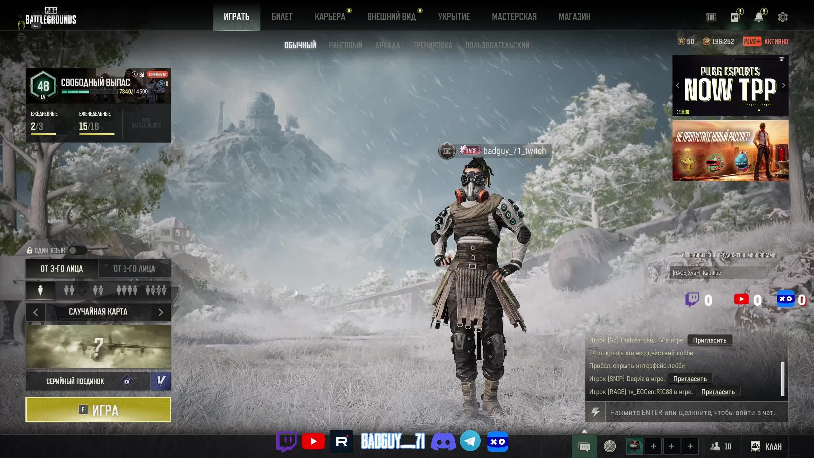Expand chat panel with small up arrow
Image resolution: width=814 pixels, height=458 pixels.
584,431
